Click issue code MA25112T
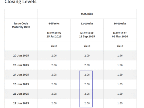Screen dimensions: 144x108 120,33
